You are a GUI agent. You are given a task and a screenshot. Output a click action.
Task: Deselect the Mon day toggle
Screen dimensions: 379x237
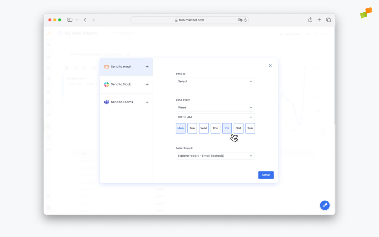[x=181, y=128]
